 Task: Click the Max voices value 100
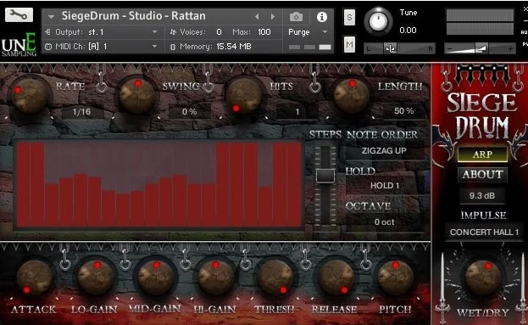pyautogui.click(x=264, y=32)
